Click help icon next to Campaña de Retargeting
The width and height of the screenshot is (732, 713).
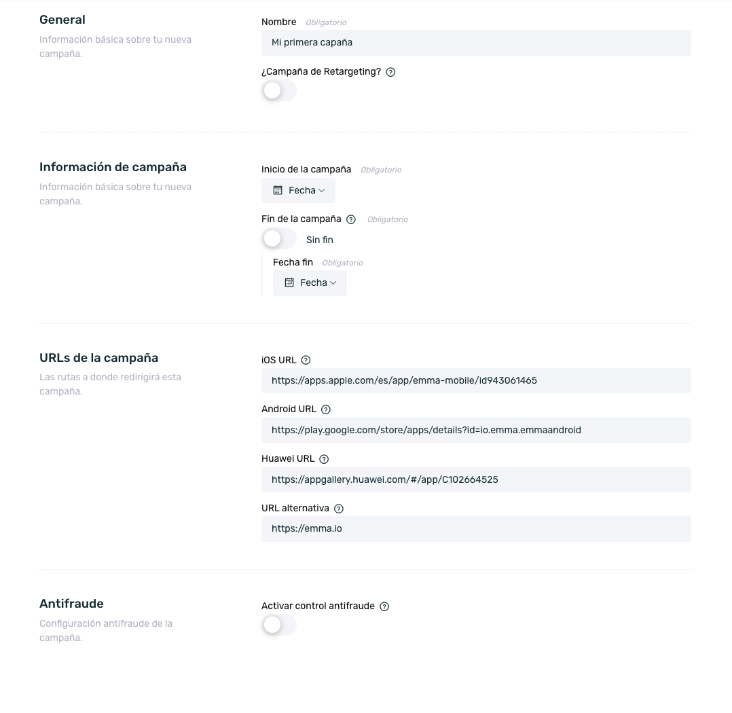click(x=390, y=72)
